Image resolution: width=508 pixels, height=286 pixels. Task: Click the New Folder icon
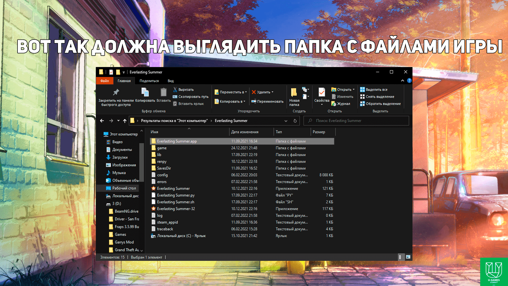click(294, 92)
